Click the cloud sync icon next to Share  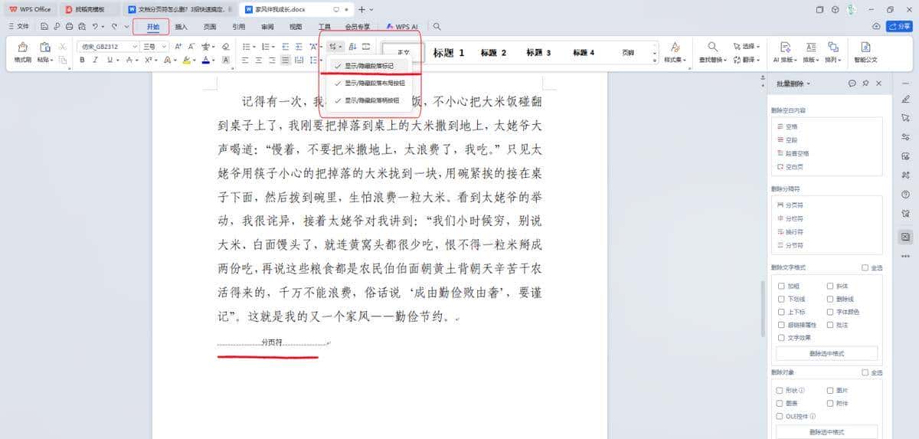point(876,26)
